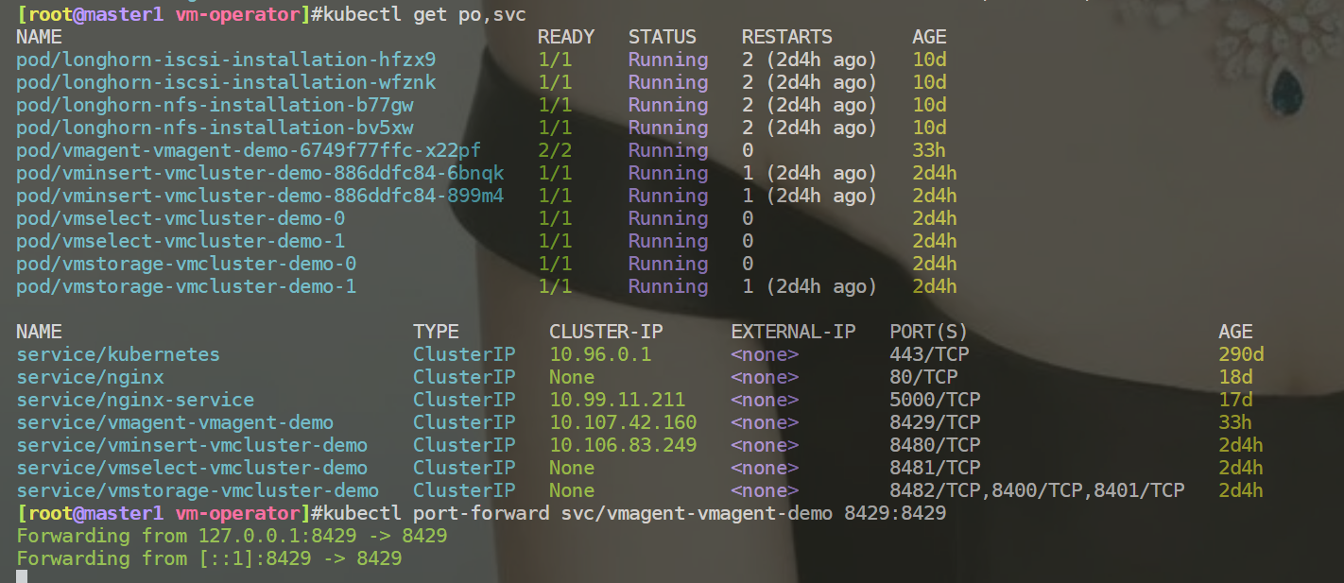Select port value "8481/TCP"

point(935,468)
